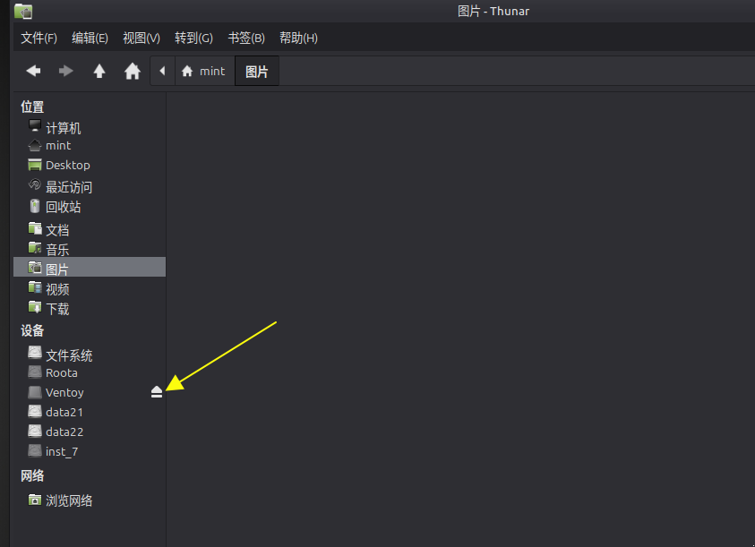The width and height of the screenshot is (755, 547).
Task: Select 图片 folder in sidebar
Action: point(90,268)
